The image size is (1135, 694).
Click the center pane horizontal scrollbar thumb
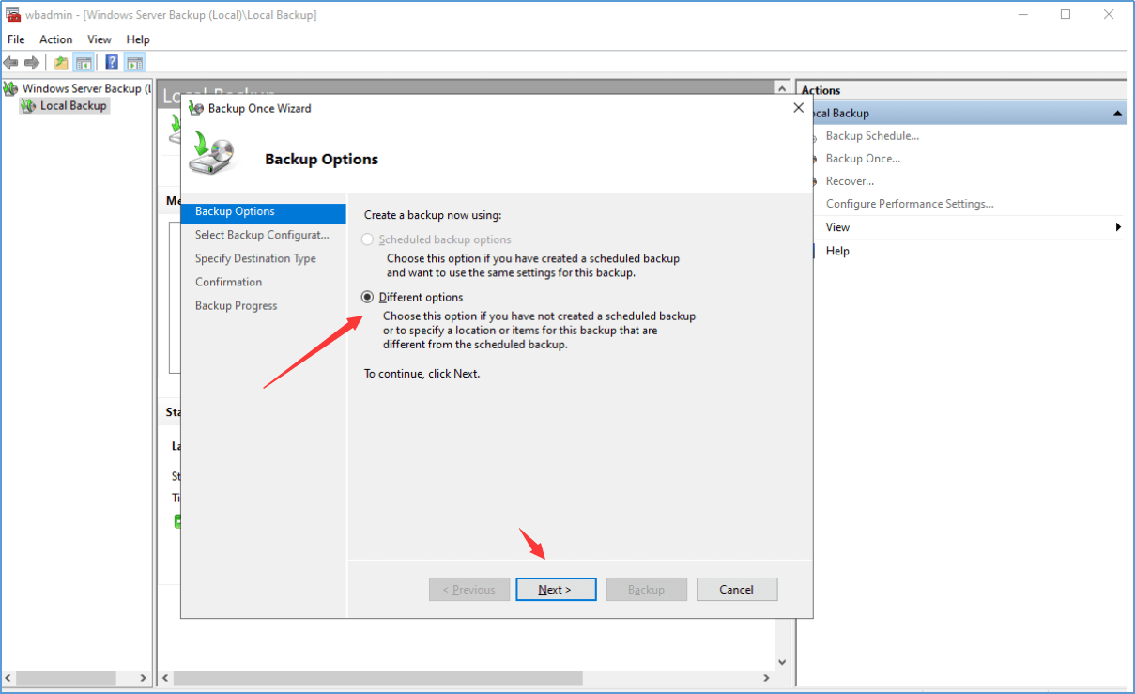pos(377,678)
